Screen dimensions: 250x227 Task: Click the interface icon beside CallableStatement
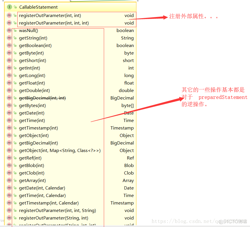[10, 7]
